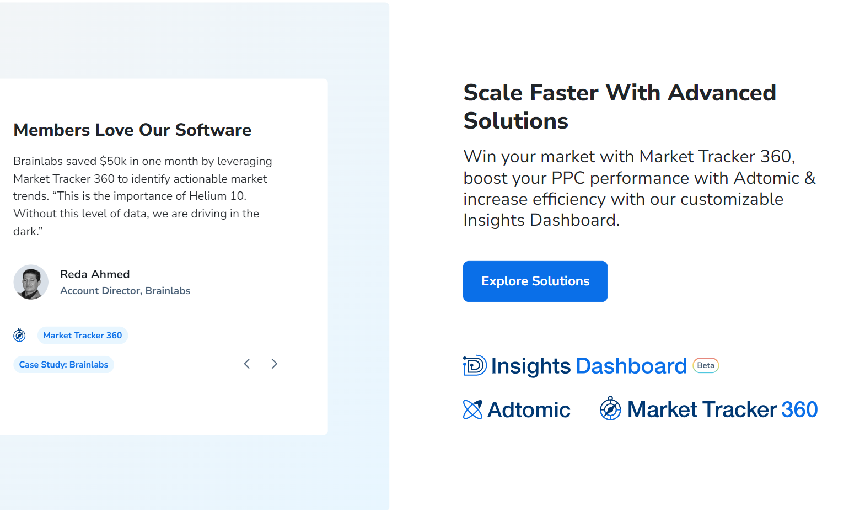Click Reda Ahmed's profile photo

(x=31, y=282)
